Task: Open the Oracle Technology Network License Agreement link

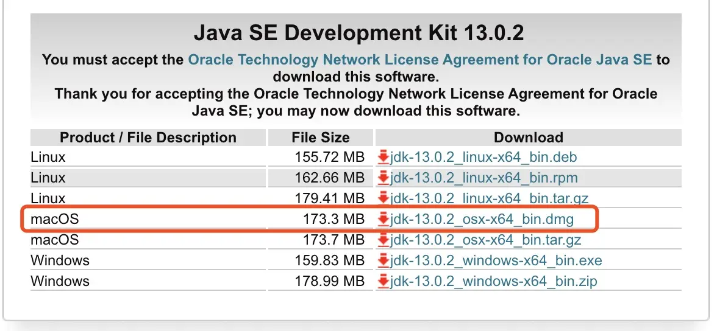Action: (x=420, y=60)
